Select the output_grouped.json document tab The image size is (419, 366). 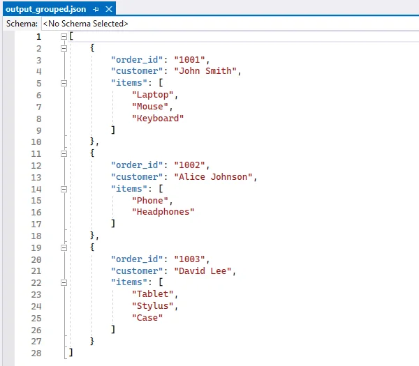point(46,9)
